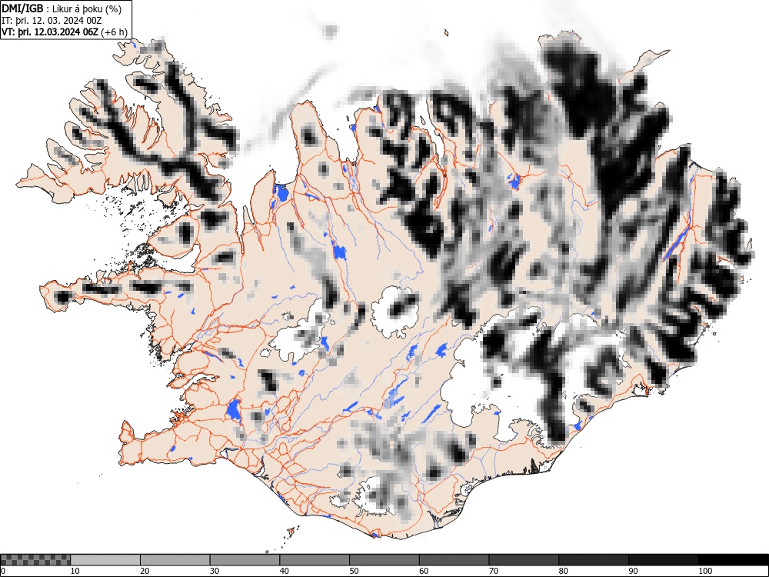Click the solid black 100% legend swatch
The height and width of the screenshot is (577, 769).
point(733,560)
